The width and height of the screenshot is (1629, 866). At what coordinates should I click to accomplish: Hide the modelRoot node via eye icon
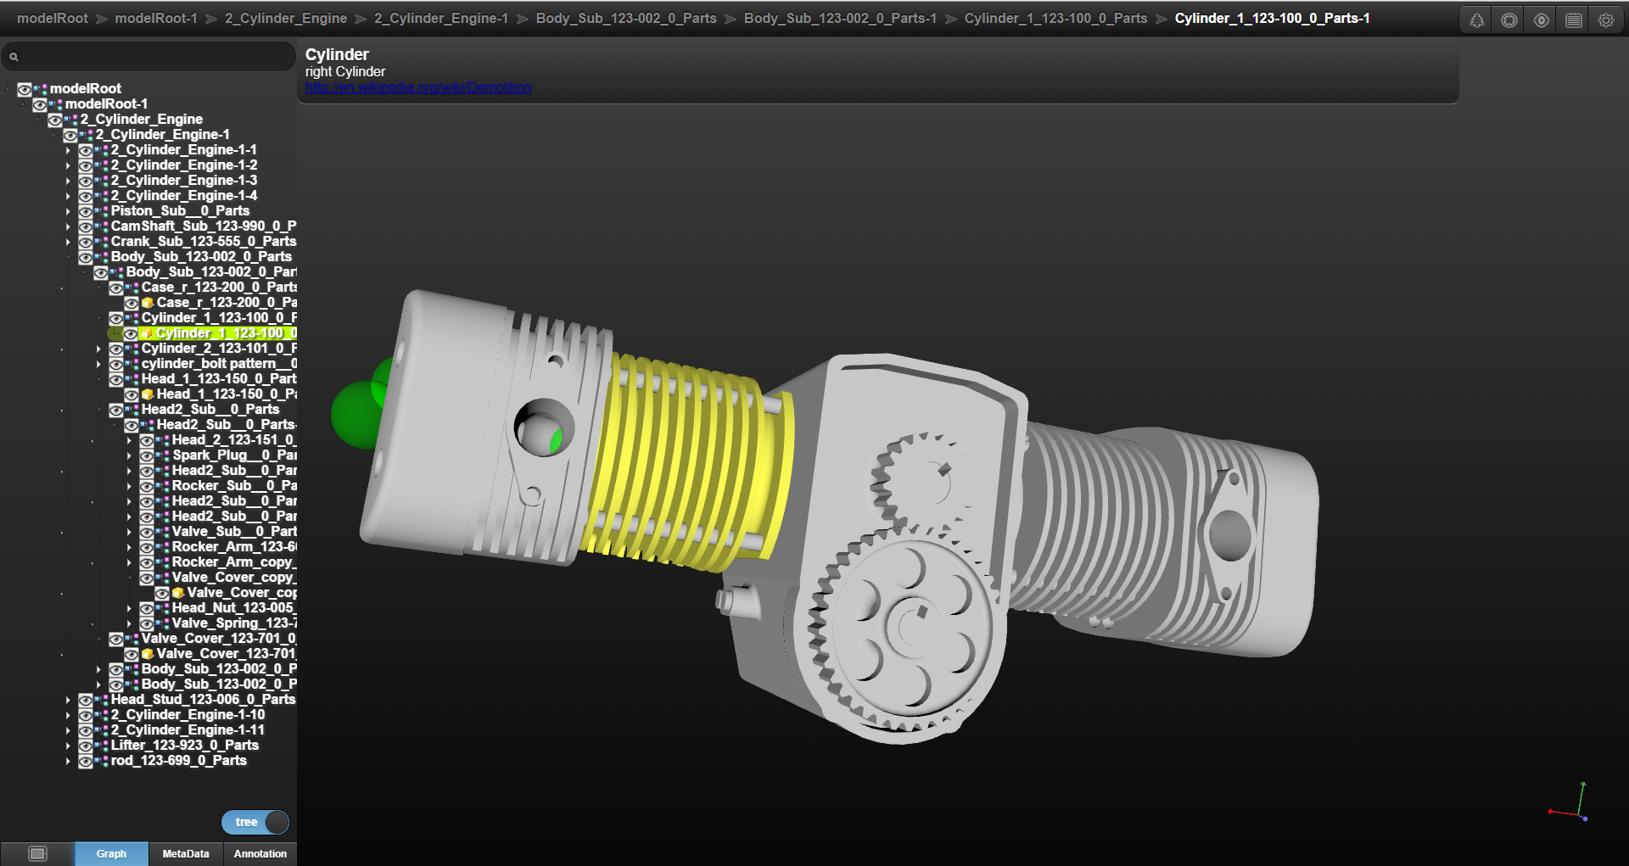point(25,89)
